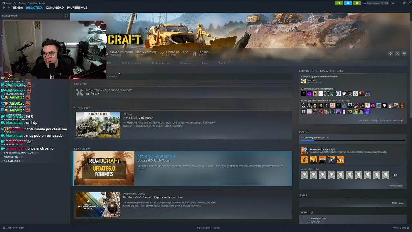Click the Hotfix 6.2 wrench icon
The image size is (412, 232).
pyautogui.click(x=79, y=92)
